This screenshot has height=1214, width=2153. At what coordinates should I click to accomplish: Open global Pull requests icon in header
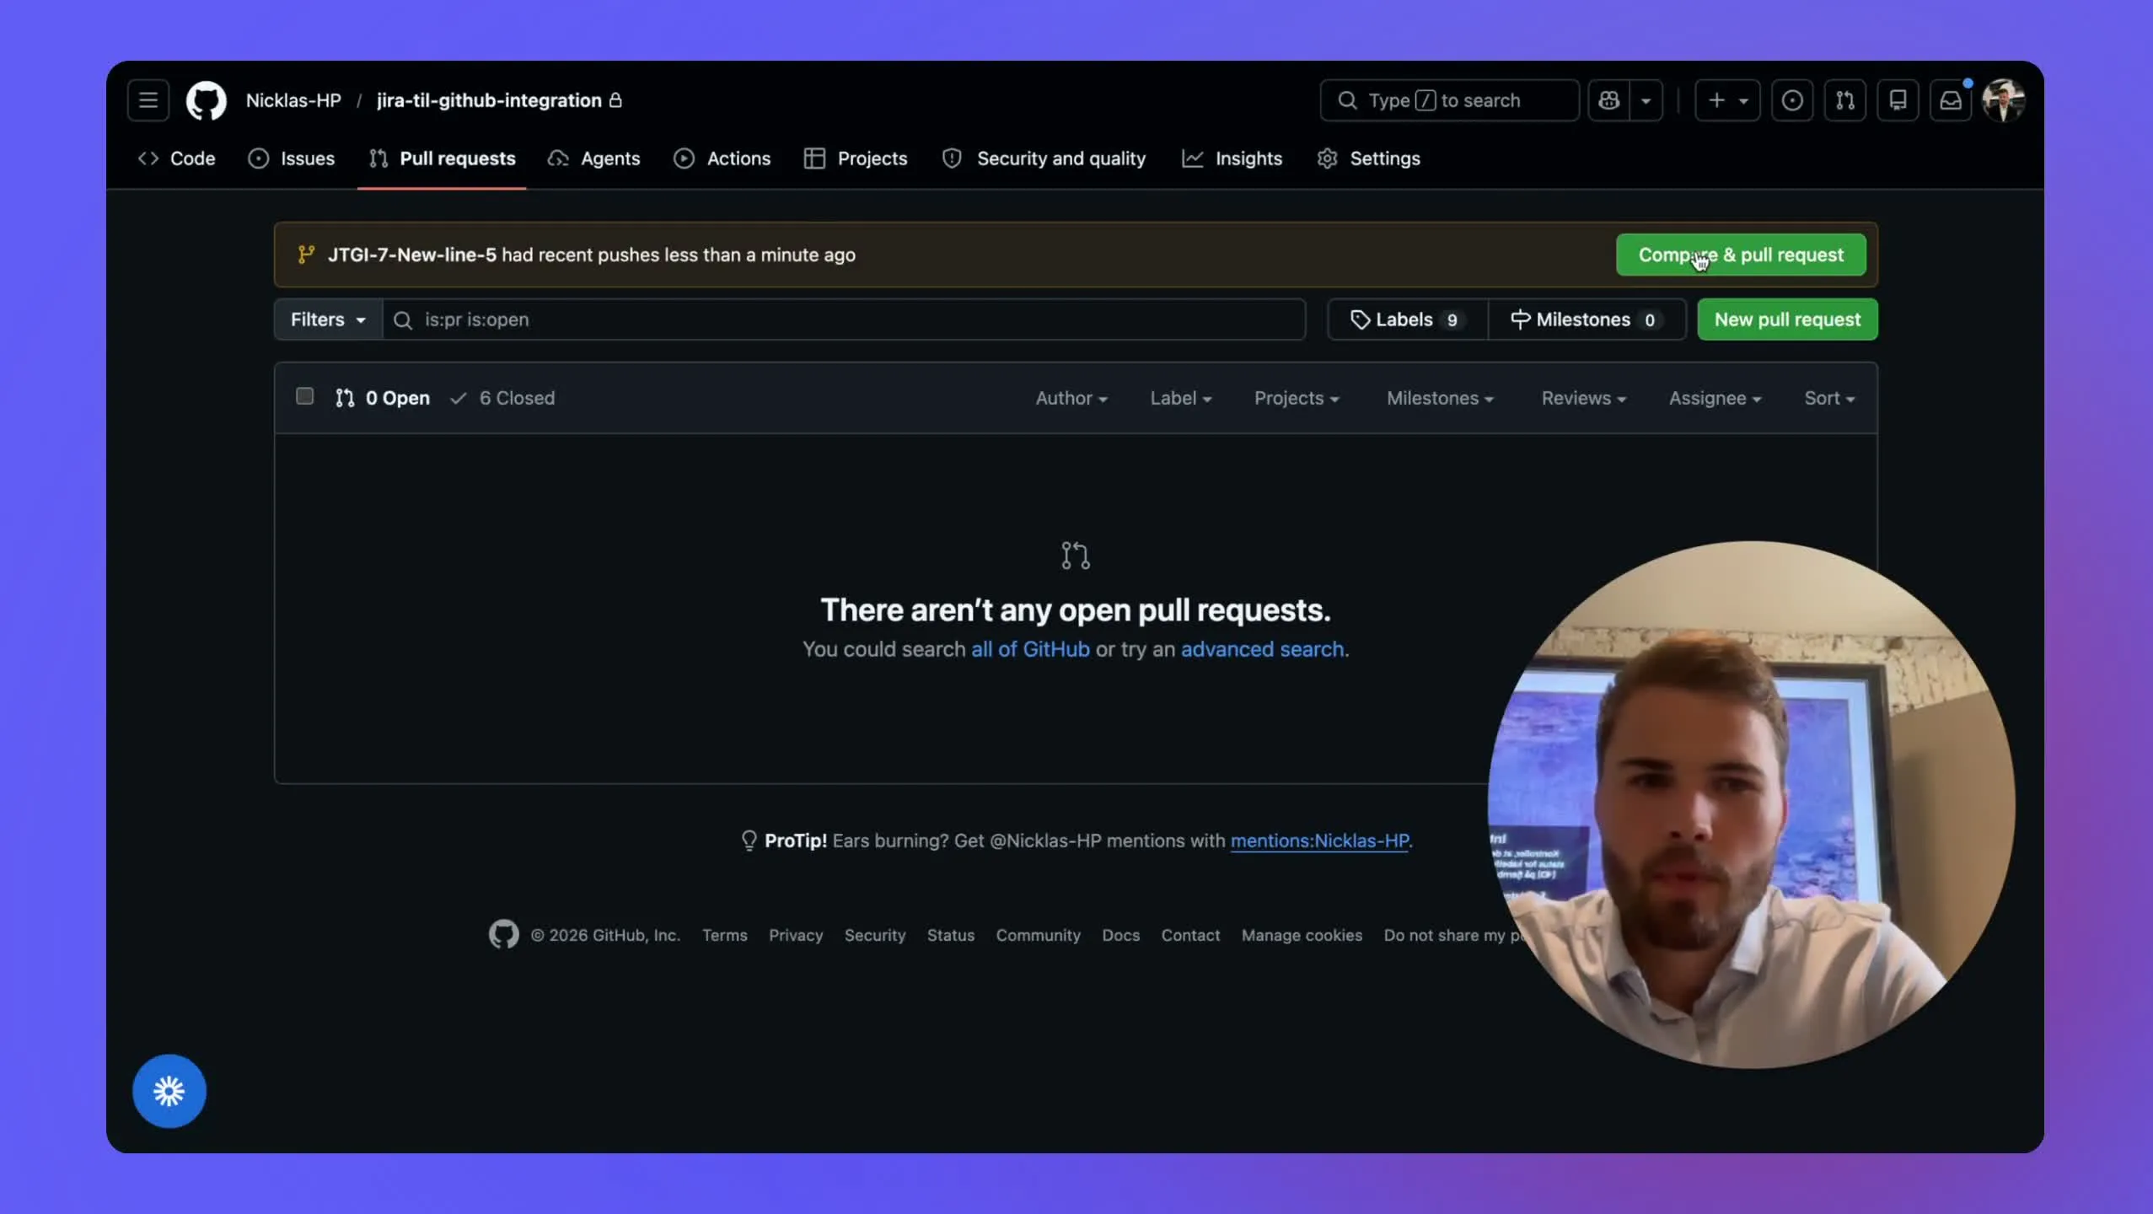[1845, 100]
